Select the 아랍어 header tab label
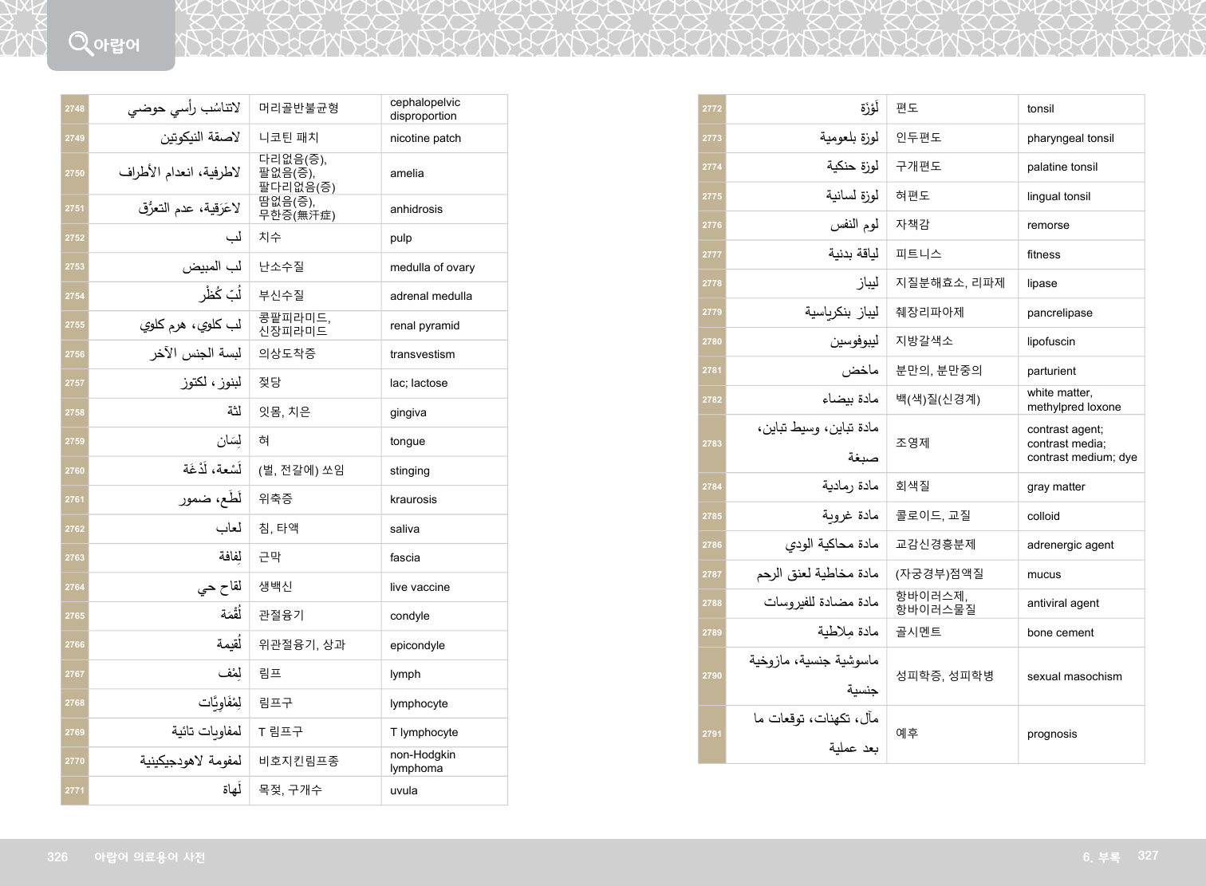This screenshot has width=1206, height=886. point(116,45)
